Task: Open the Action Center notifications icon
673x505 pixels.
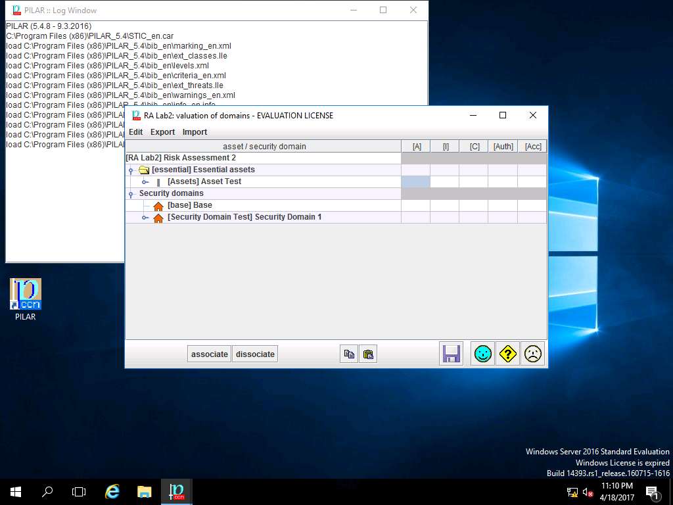Action: pyautogui.click(x=652, y=492)
